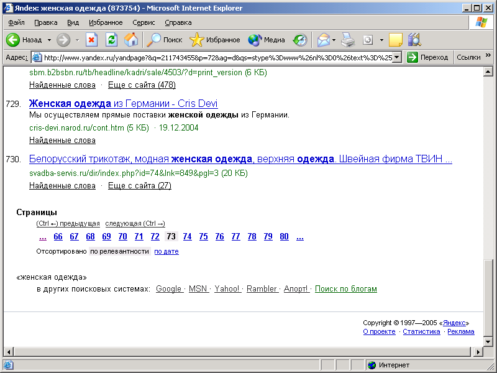The width and height of the screenshot is (497, 373).
Task: Click Еще с сайта (478)
Action: (x=142, y=85)
